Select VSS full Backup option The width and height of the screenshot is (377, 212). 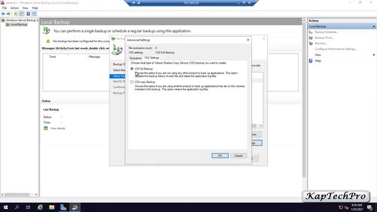[132, 69]
